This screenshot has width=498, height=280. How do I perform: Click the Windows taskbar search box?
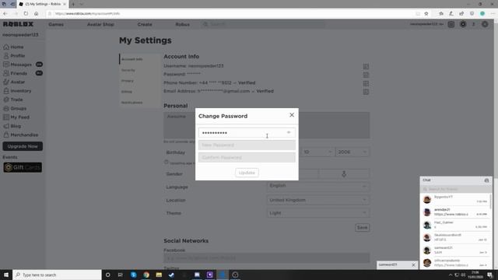[57, 275]
